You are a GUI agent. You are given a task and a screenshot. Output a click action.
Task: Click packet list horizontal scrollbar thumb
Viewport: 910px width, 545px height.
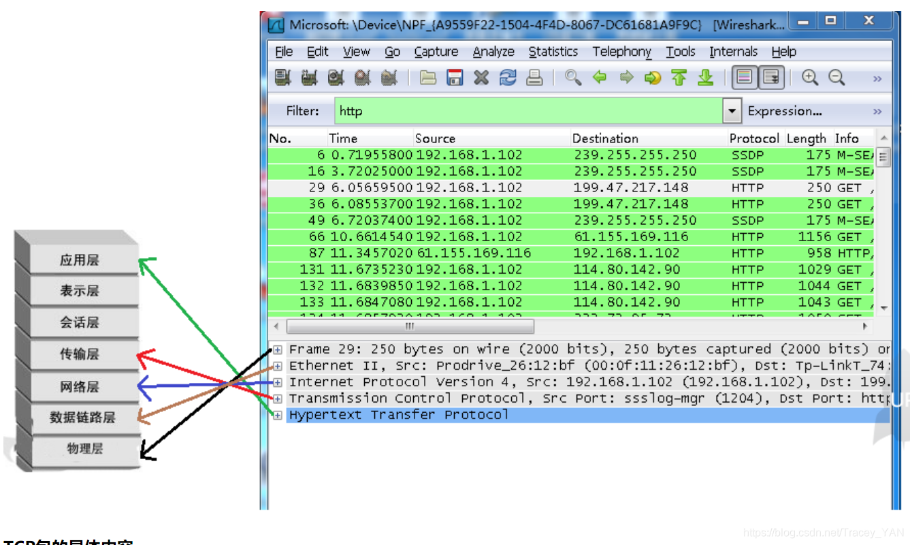[x=409, y=326]
